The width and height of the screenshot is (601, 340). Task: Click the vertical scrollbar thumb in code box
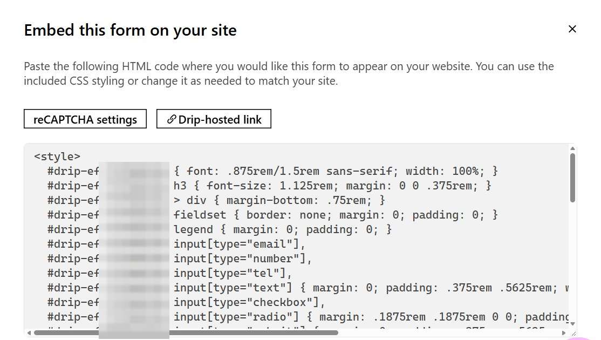(572, 178)
